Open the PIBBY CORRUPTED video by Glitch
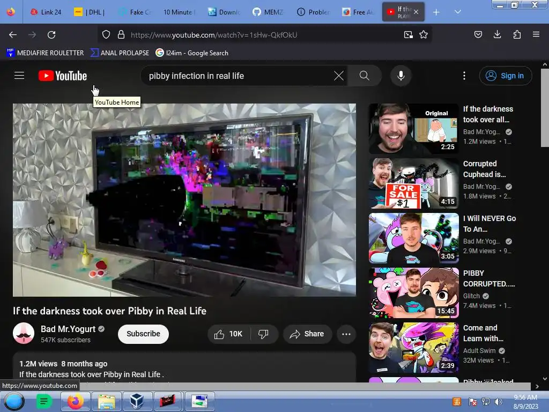Image resolution: width=549 pixels, height=412 pixels. click(413, 292)
